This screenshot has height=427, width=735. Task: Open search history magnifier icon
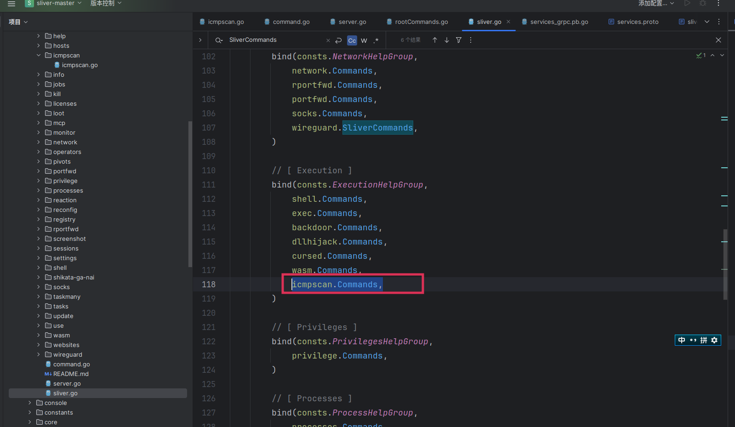point(219,40)
